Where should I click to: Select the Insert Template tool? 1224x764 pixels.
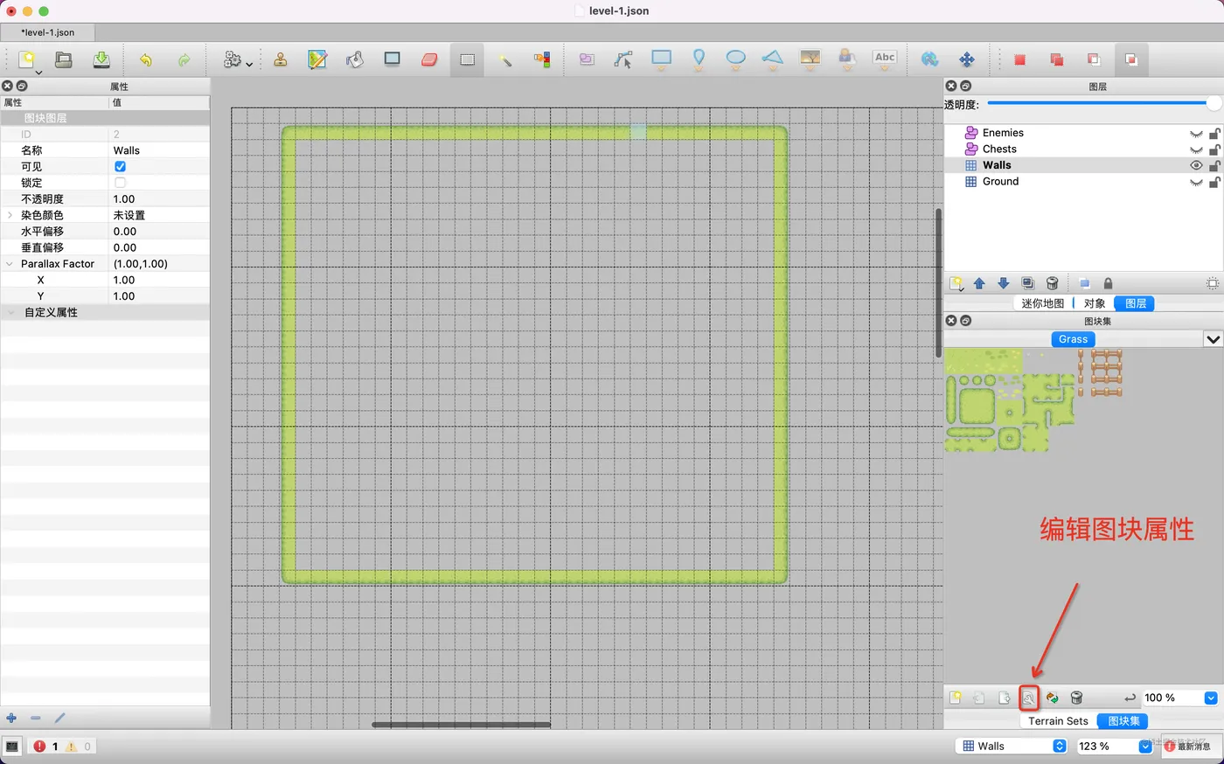click(846, 59)
